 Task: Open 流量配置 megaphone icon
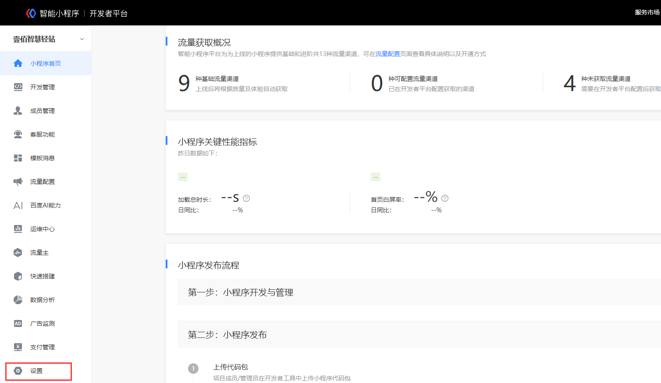pos(18,182)
